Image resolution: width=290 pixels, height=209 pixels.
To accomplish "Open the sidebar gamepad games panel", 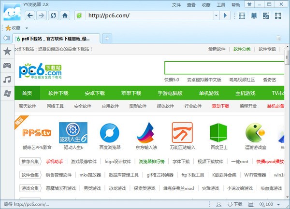I will pos(7,65).
